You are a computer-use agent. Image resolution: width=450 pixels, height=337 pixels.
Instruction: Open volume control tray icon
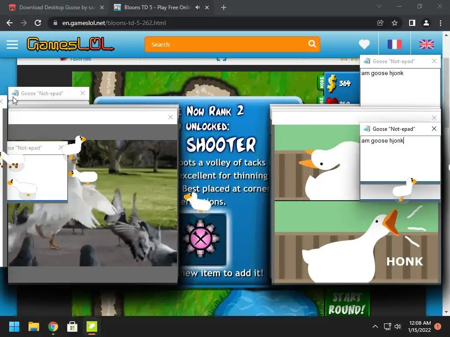[x=398, y=326]
